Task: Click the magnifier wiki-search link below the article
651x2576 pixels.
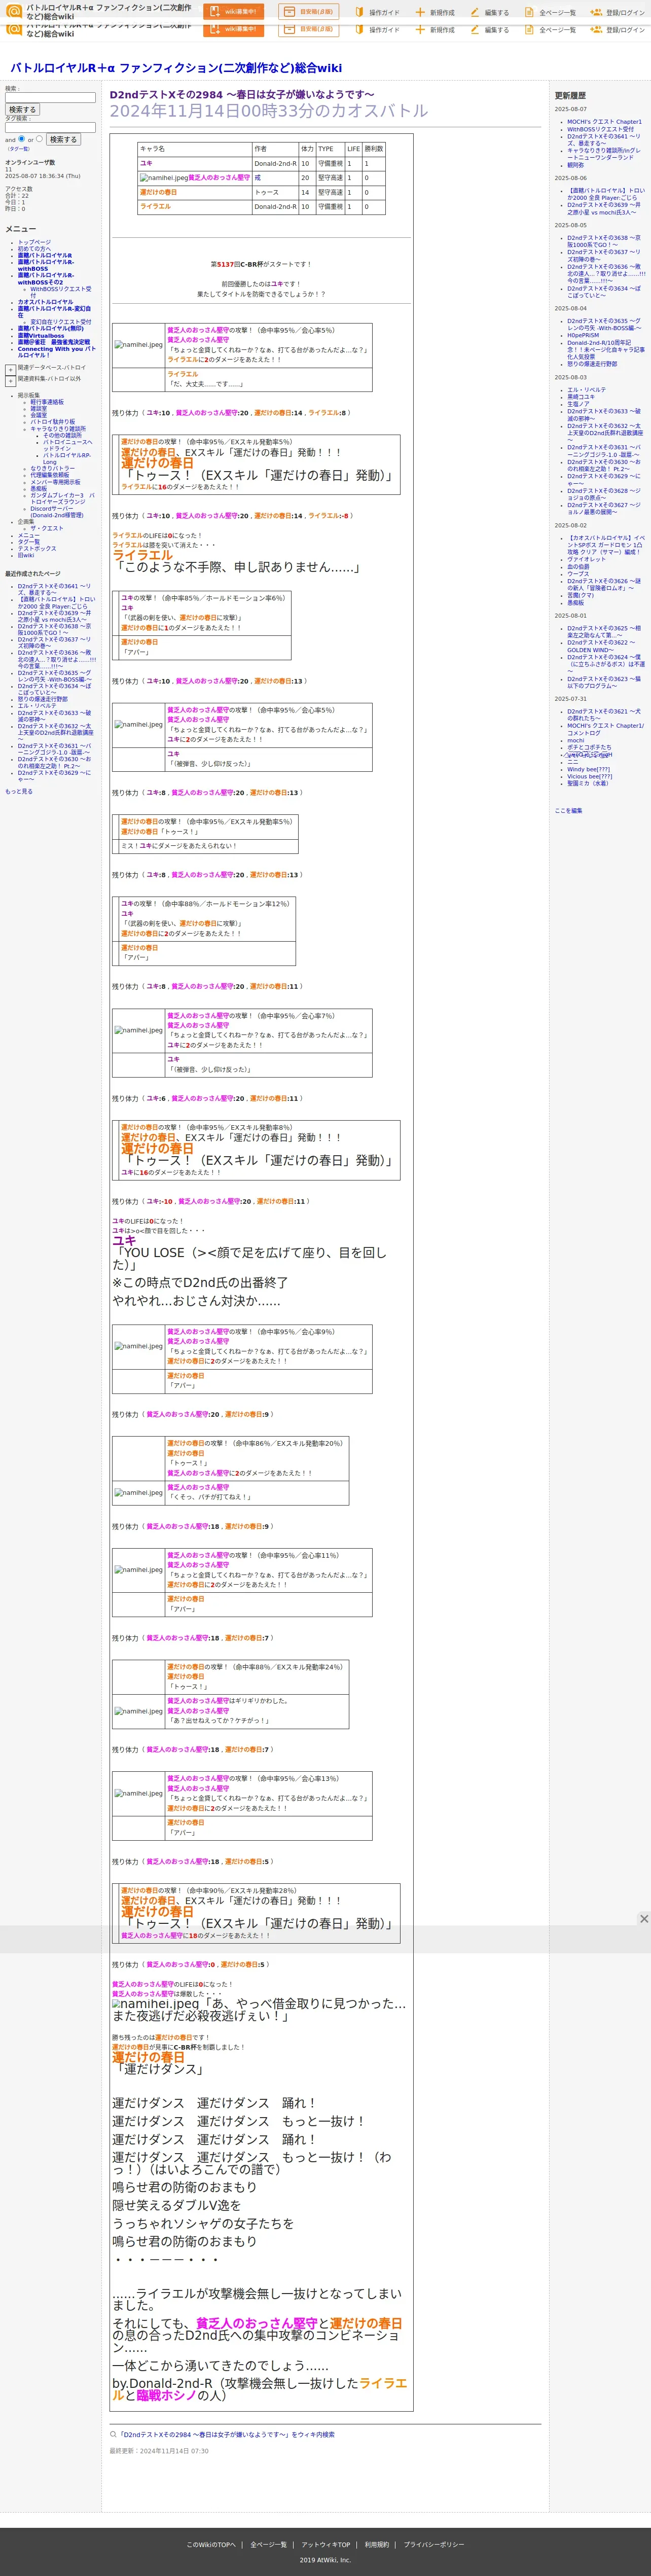Action: (x=222, y=2435)
